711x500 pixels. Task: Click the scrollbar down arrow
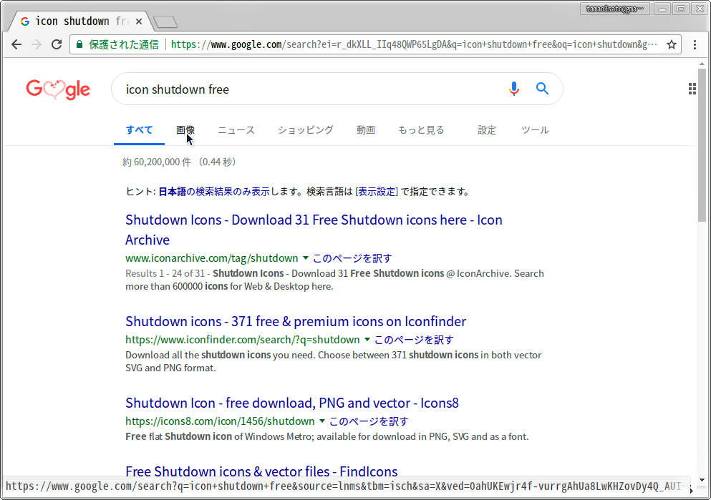coord(702,480)
